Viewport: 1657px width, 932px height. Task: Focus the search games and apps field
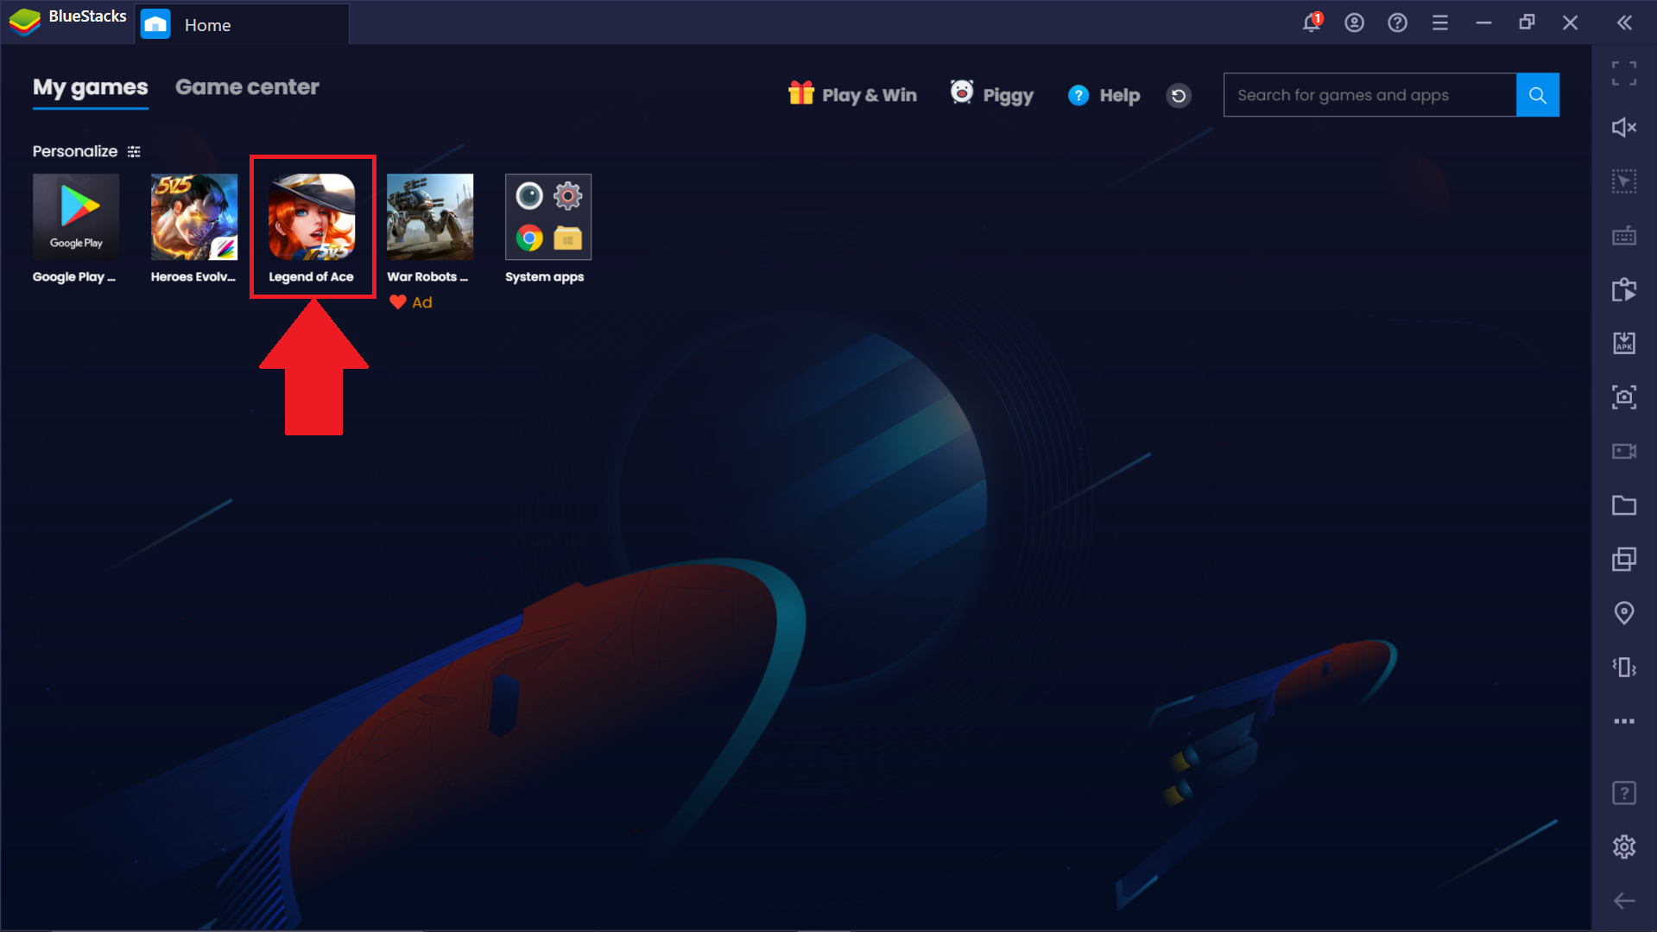click(1369, 95)
